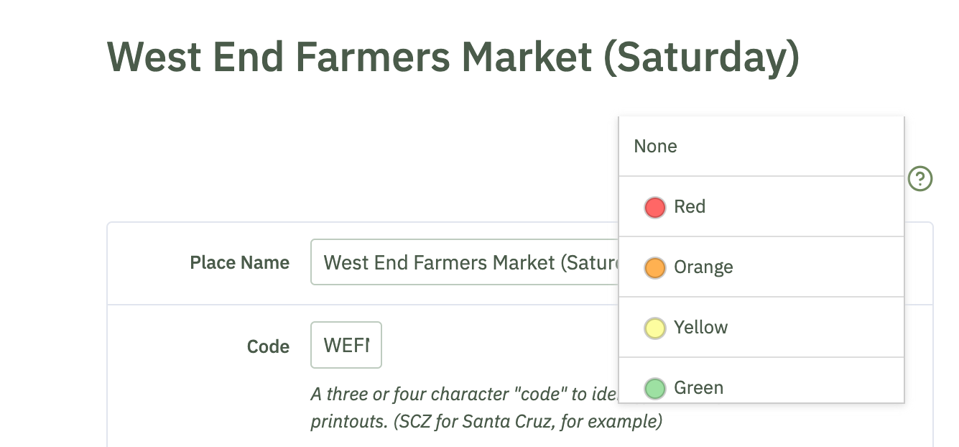The width and height of the screenshot is (959, 447).
Task: Select the Yellow text option
Action: (700, 328)
